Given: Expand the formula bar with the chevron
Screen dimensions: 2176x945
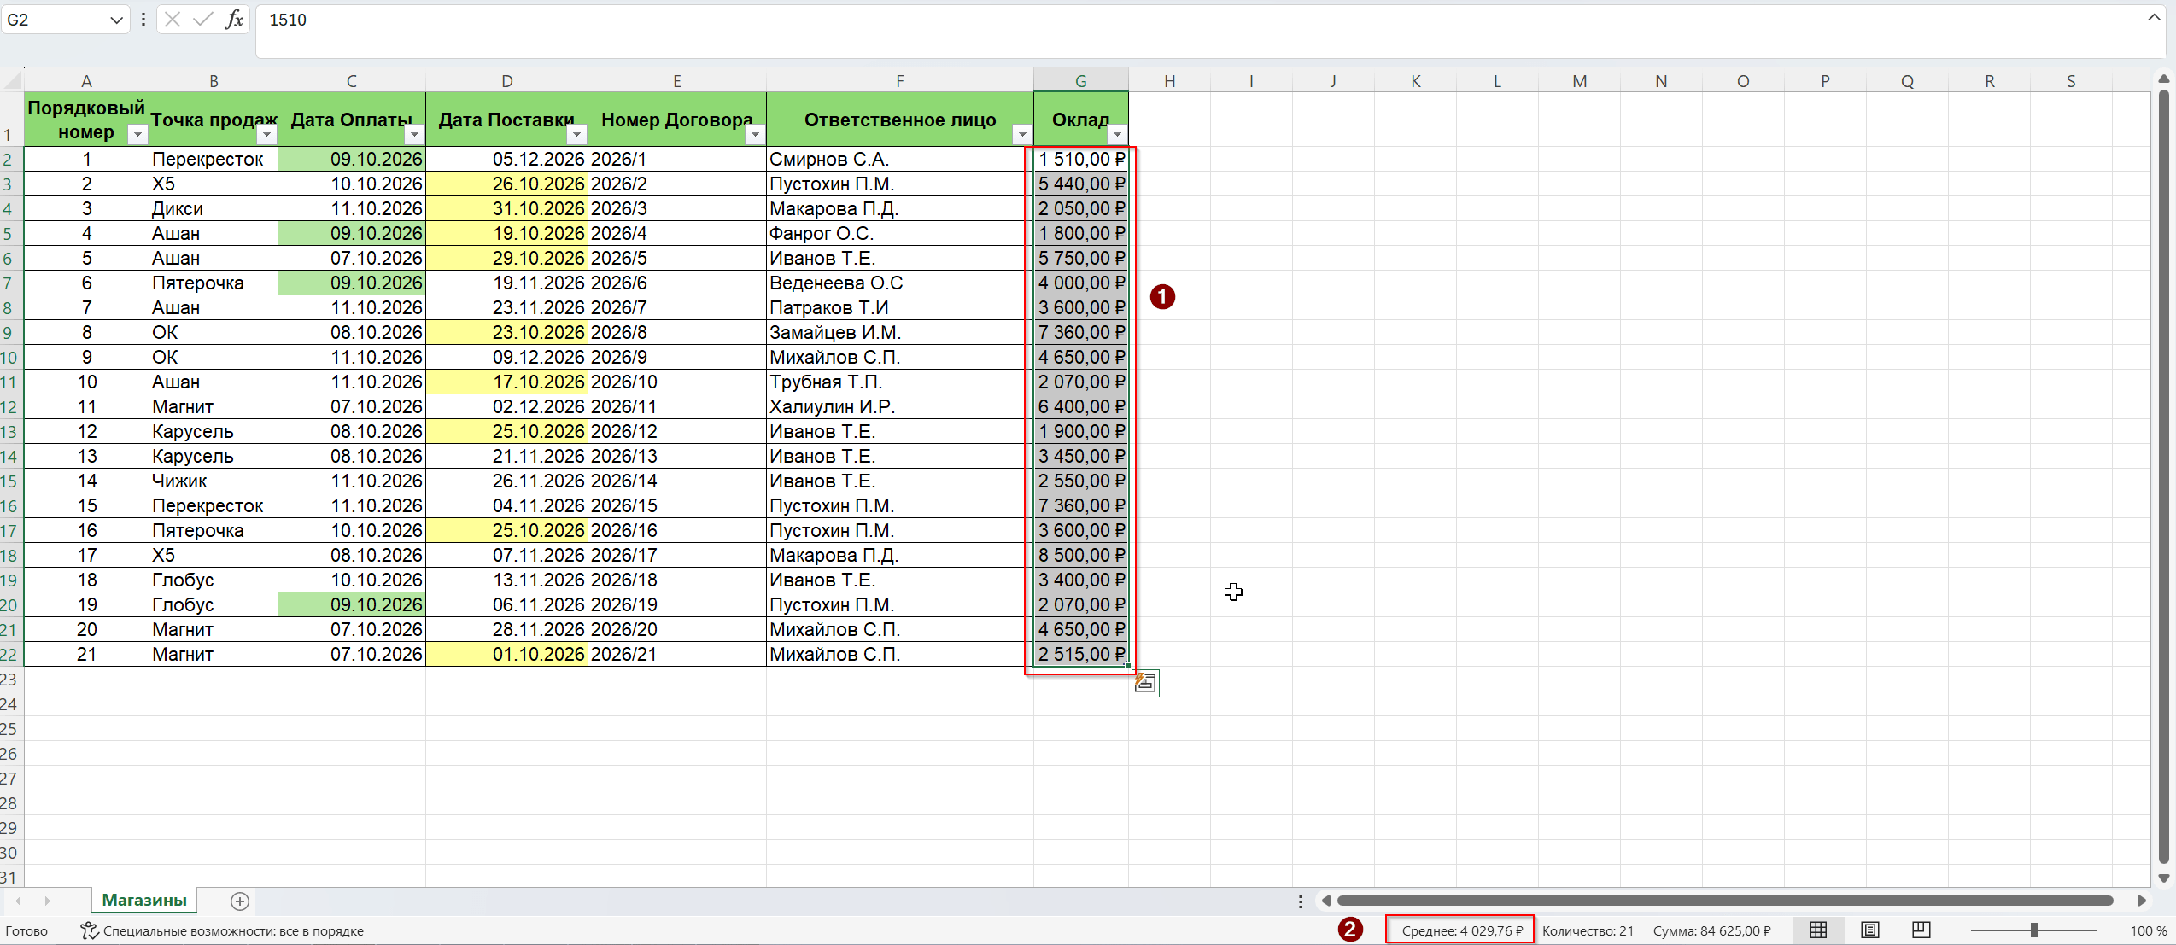Looking at the screenshot, I should click(2154, 18).
